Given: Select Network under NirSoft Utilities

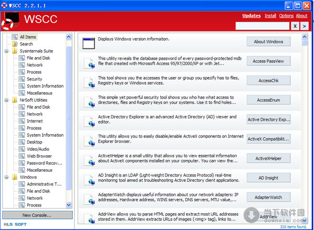Looking at the screenshot, I should (35, 114).
